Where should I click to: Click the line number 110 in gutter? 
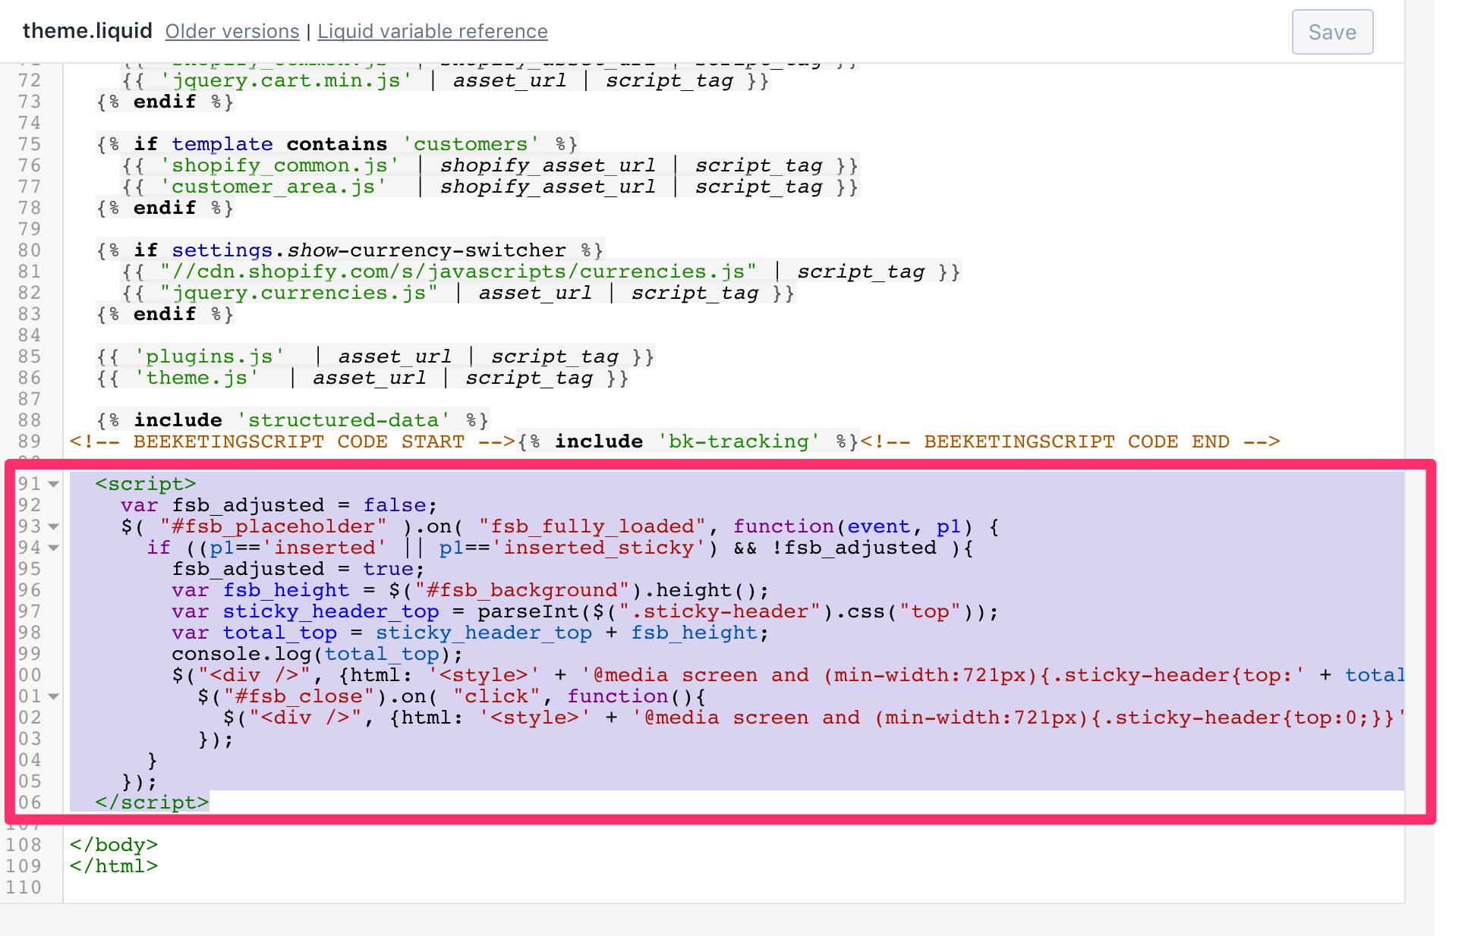coord(24,887)
